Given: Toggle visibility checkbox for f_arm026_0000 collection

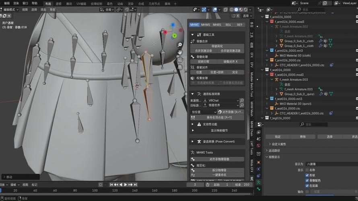Looking at the screenshot, I should 357,17.
